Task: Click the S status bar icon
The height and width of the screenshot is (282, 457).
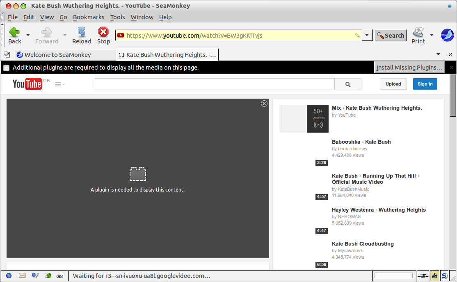Action: point(444,275)
